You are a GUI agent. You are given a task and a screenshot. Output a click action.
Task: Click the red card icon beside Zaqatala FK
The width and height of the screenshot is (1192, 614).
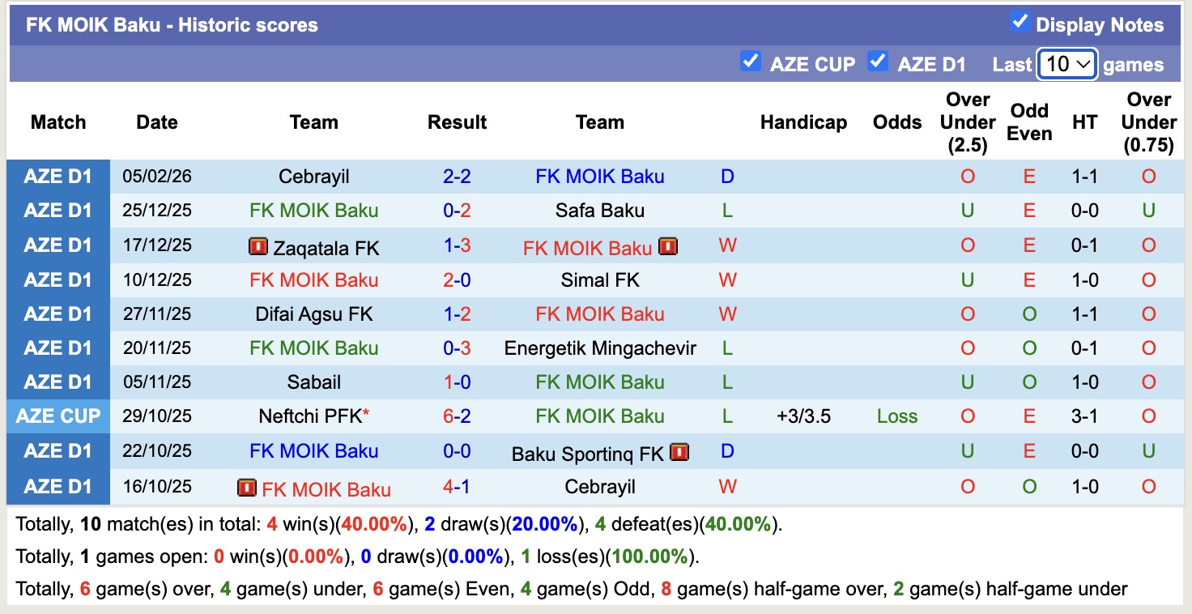point(258,246)
